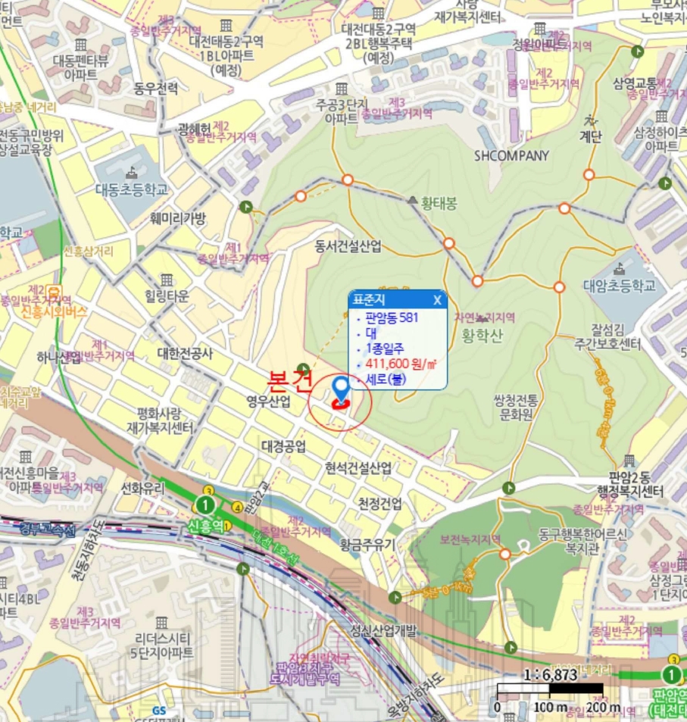This screenshot has width=687, height=722.
Task: Click the 힐링타운 building icon
Action: click(167, 280)
